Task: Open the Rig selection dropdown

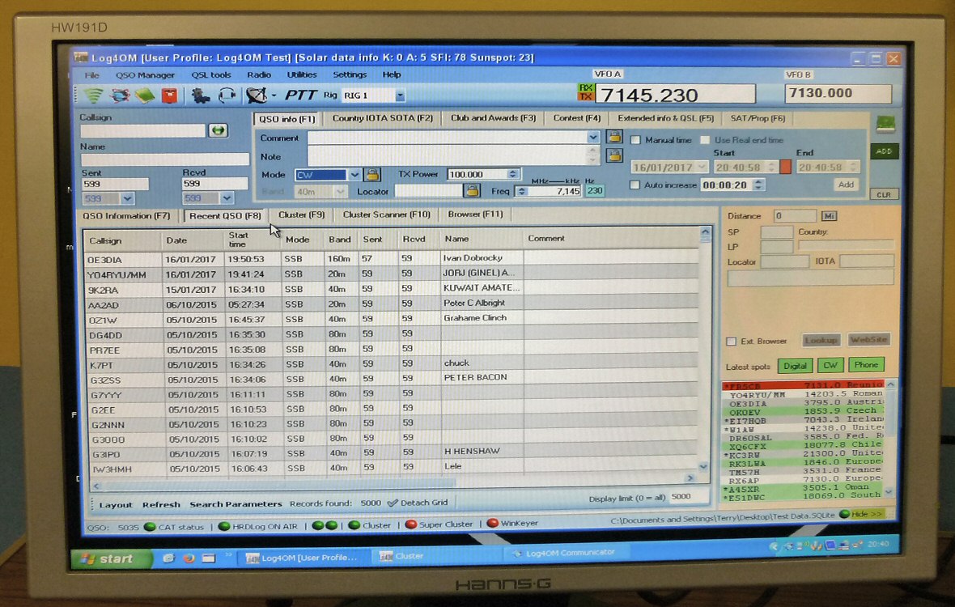Action: click(400, 96)
